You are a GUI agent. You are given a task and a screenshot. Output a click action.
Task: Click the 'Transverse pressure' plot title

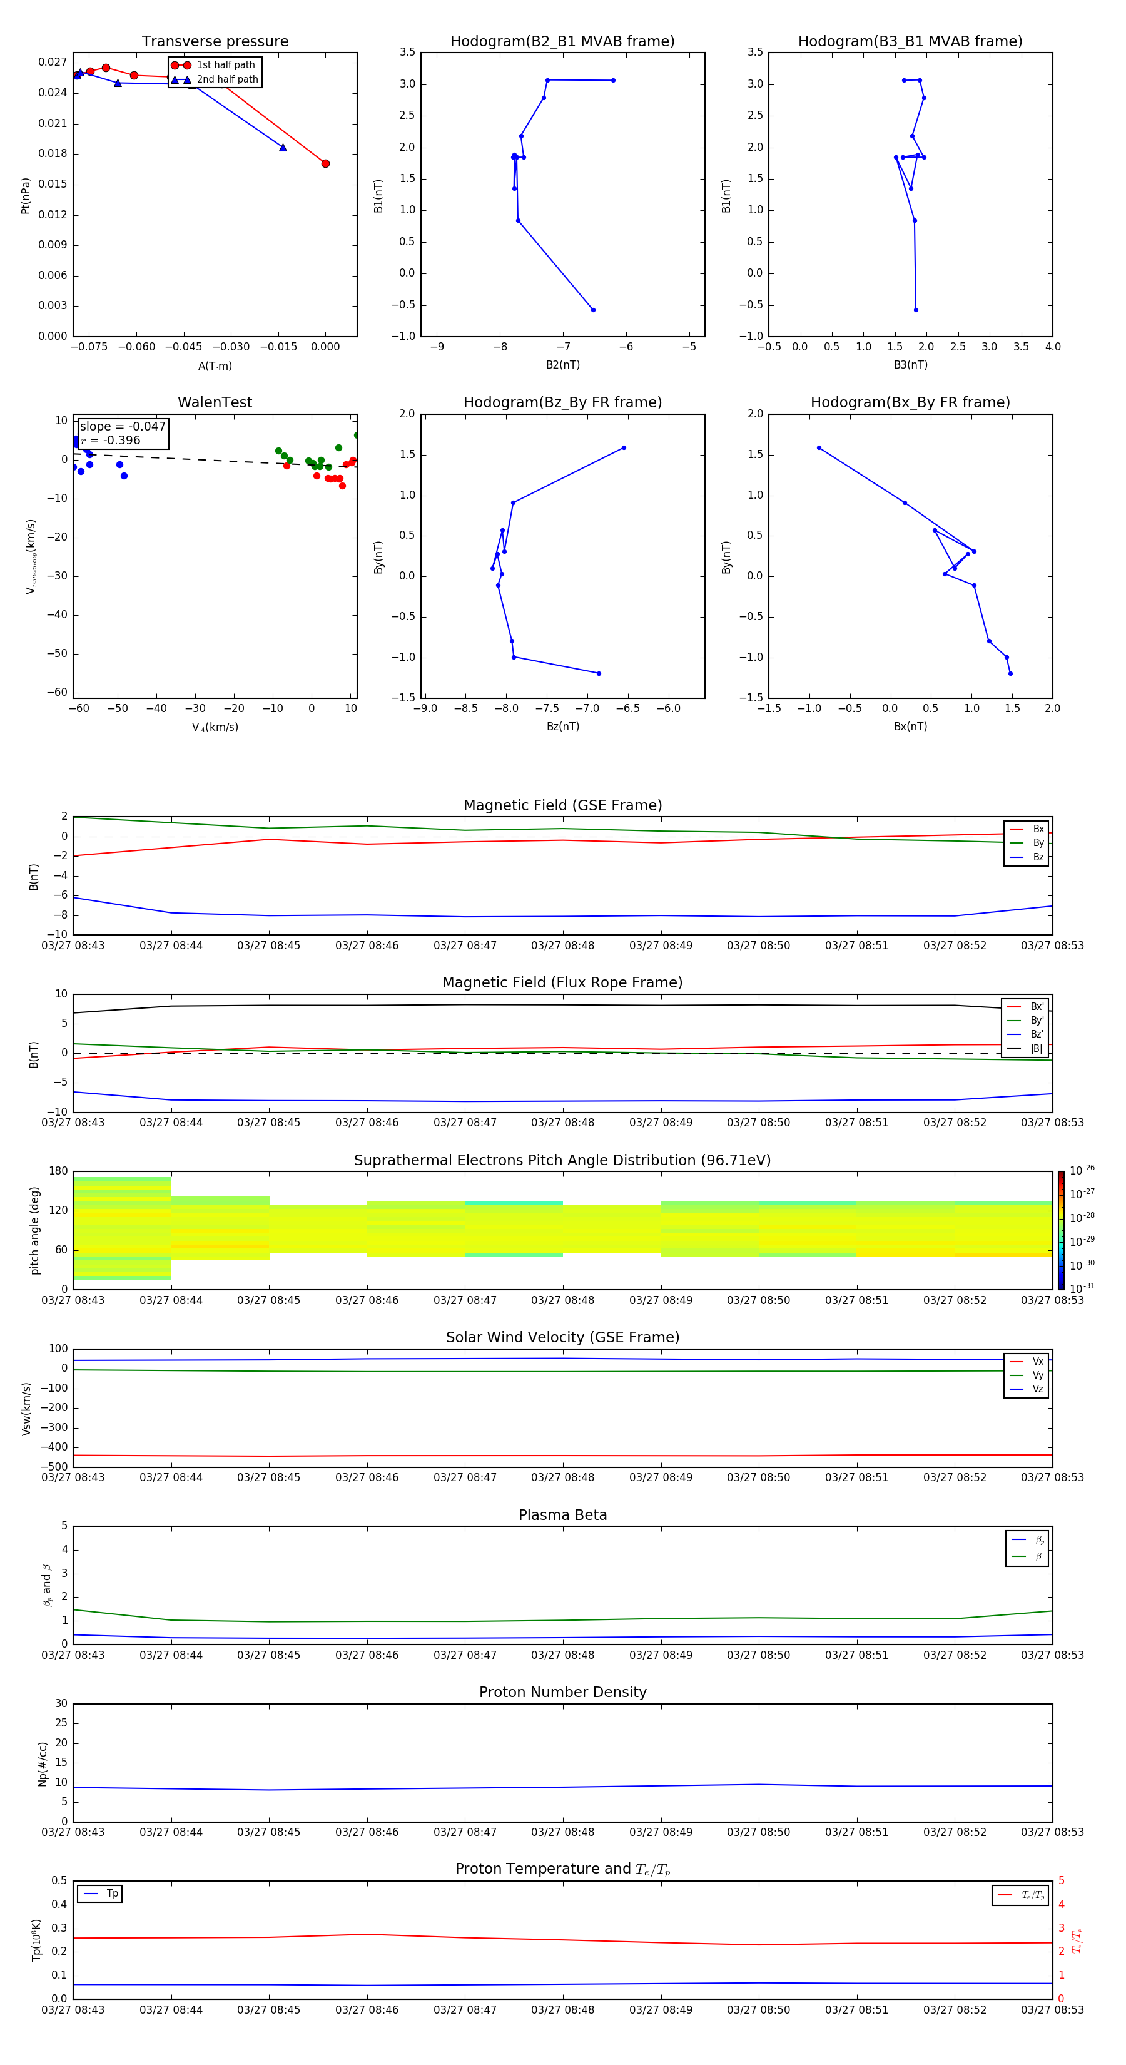[215, 42]
